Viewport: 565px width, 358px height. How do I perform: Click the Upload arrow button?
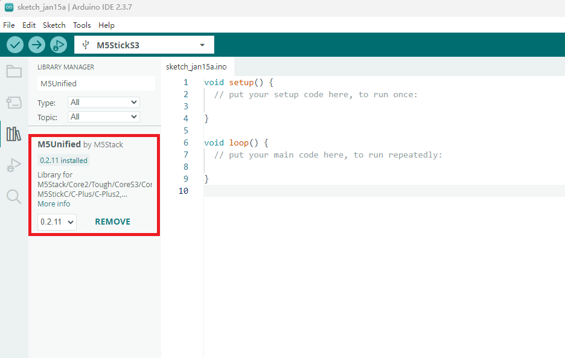pos(37,45)
